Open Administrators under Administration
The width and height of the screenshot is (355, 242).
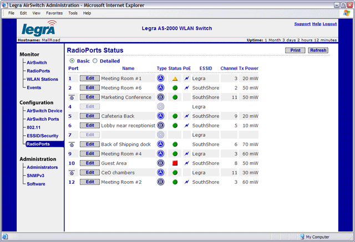click(42, 167)
